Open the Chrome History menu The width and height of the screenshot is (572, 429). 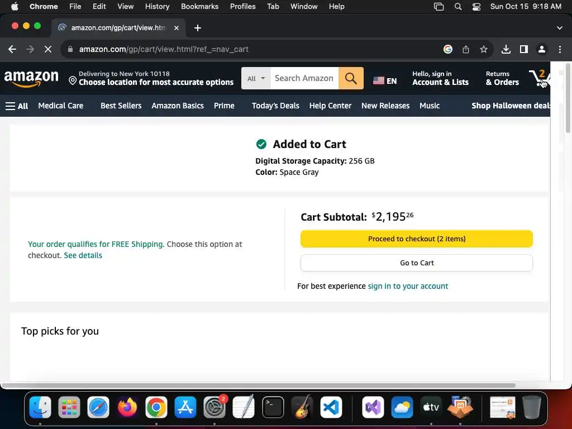(x=157, y=7)
